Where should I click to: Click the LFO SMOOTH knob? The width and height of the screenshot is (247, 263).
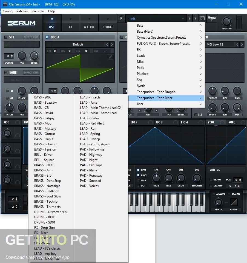(x=197, y=178)
